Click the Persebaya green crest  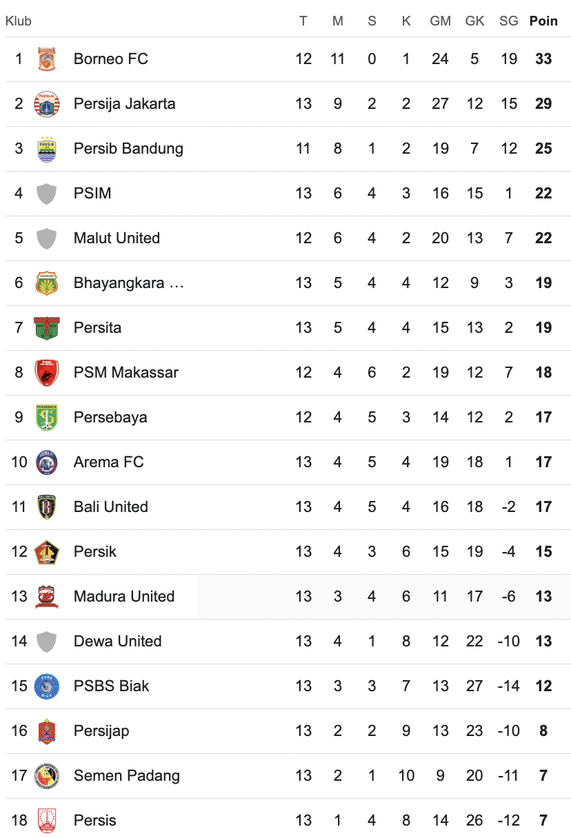point(47,418)
